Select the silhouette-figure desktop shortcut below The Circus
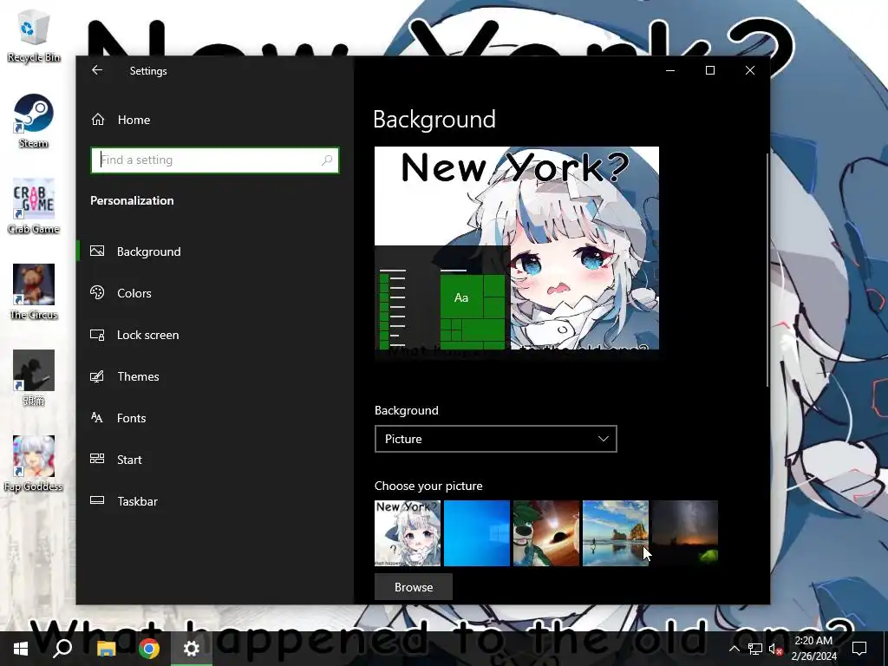The height and width of the screenshot is (666, 888). pyautogui.click(x=34, y=378)
